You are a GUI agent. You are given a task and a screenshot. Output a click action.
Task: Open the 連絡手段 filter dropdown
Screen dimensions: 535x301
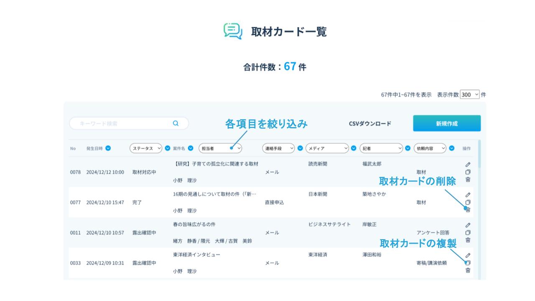coord(278,148)
